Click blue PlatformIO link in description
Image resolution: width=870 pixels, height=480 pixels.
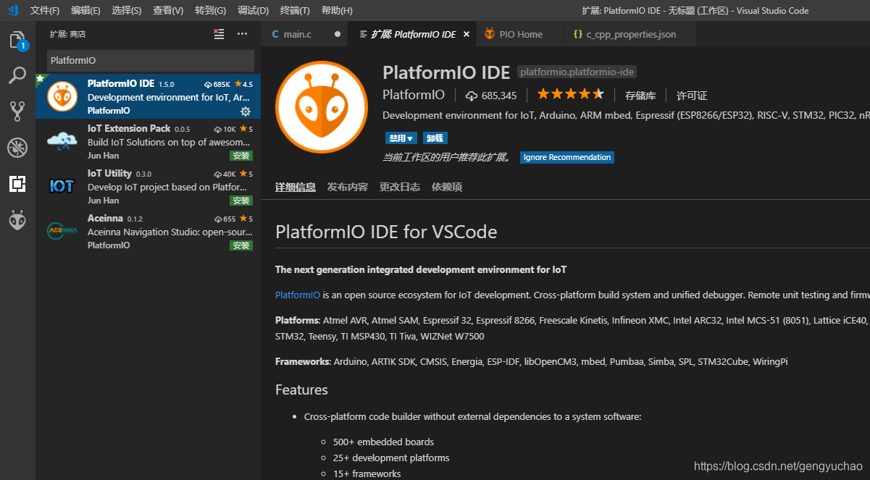point(298,295)
